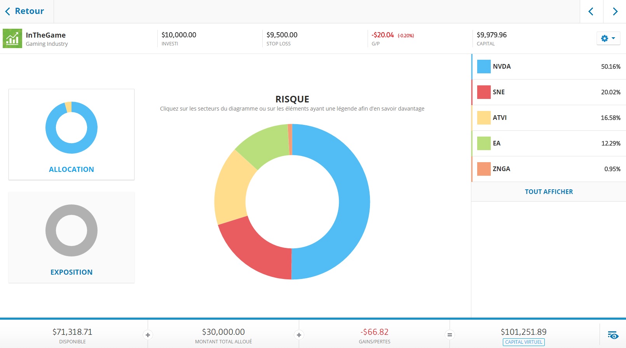Click the plus icon after Disponible
The width and height of the screenshot is (626, 348).
pyautogui.click(x=148, y=335)
